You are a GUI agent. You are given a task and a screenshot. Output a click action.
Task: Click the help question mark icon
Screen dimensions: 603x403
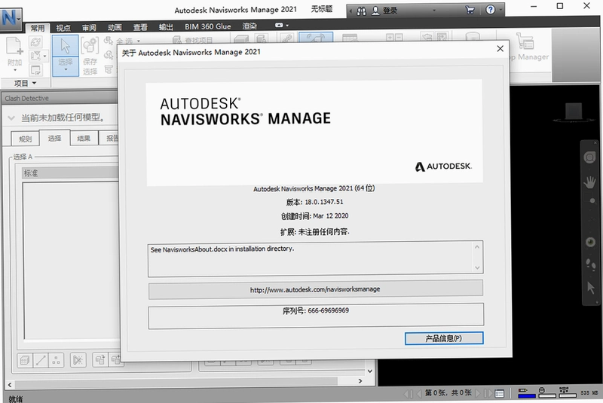[x=491, y=10]
